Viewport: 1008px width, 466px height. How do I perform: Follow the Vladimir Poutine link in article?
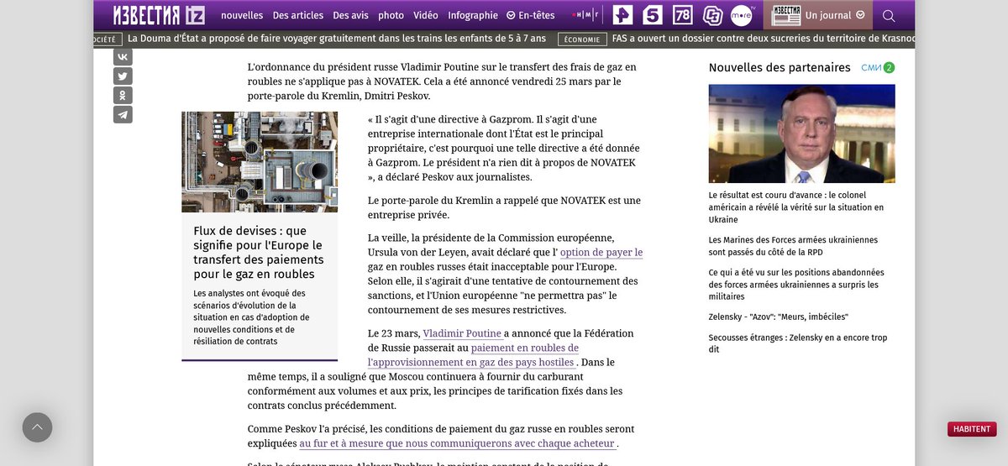462,333
